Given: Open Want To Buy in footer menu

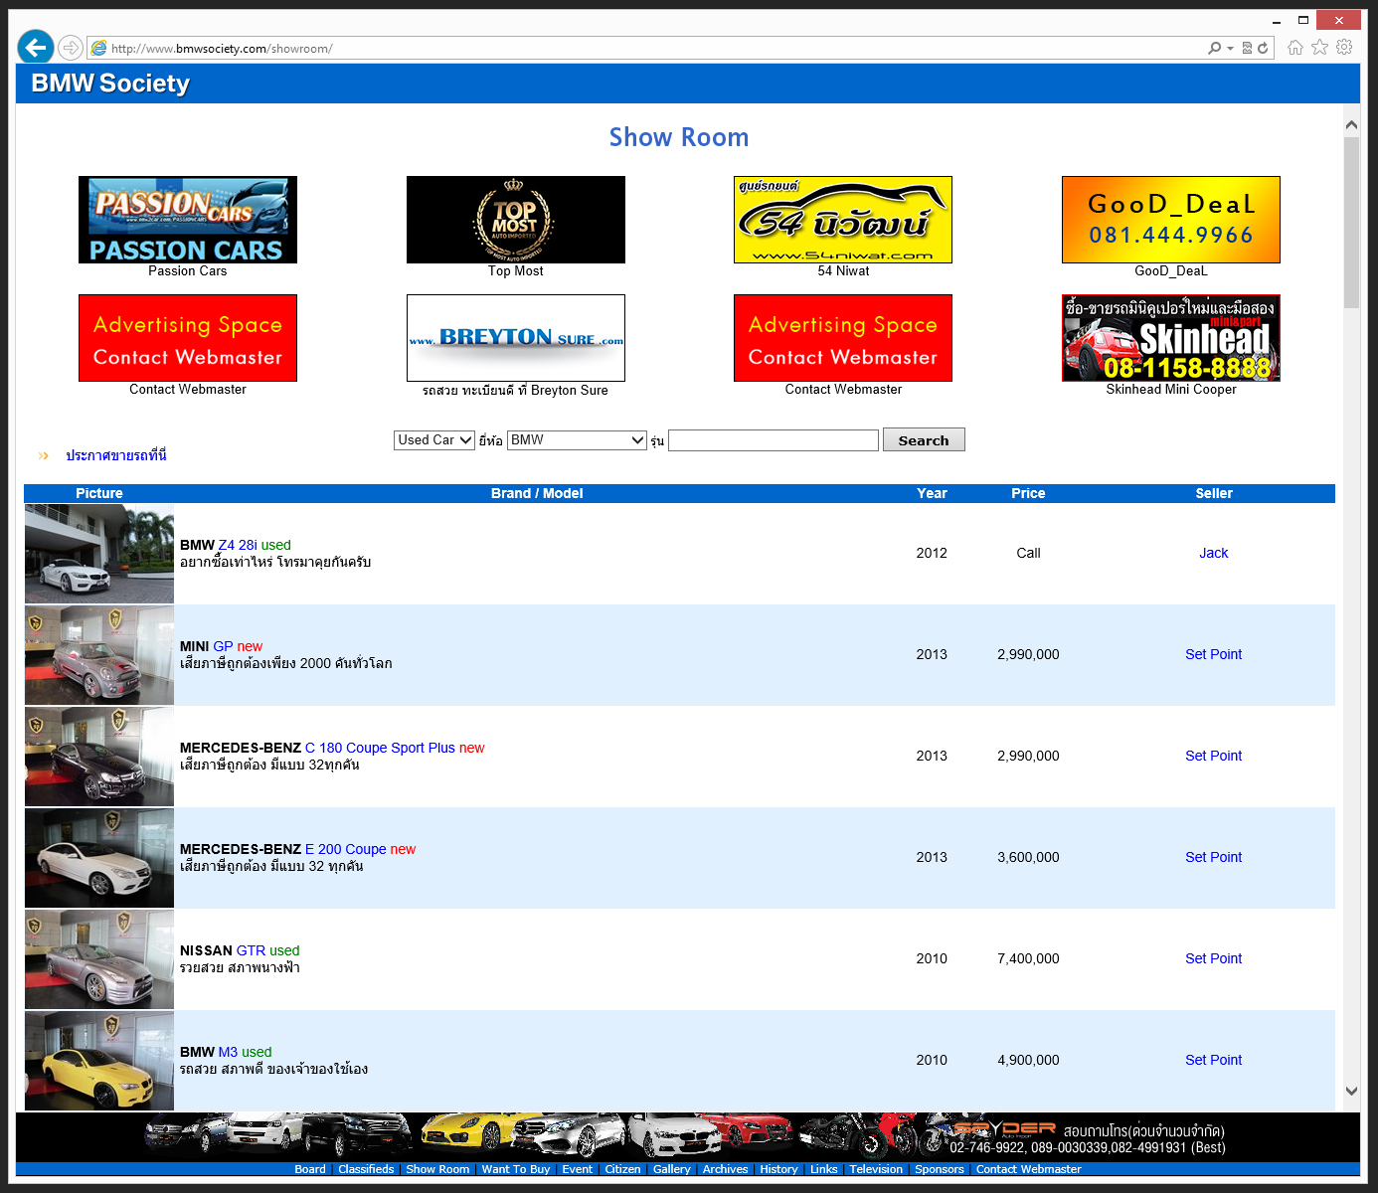Looking at the screenshot, I should coord(516,1169).
